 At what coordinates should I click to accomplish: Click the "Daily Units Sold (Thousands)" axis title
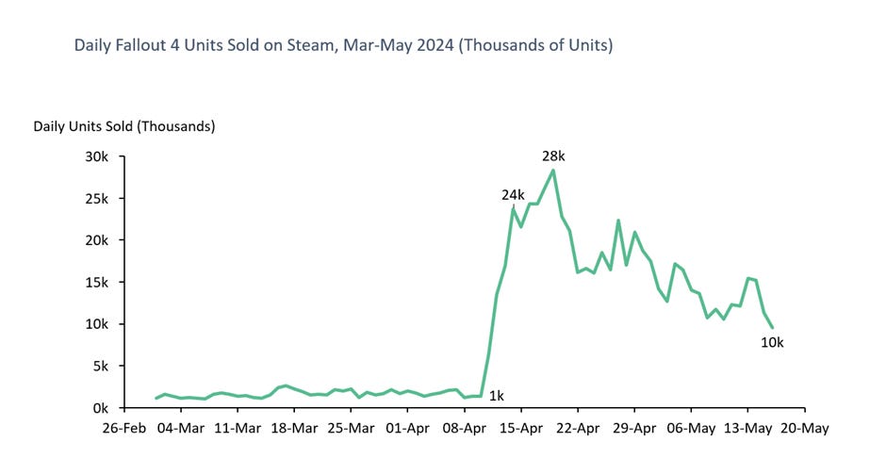(x=124, y=126)
